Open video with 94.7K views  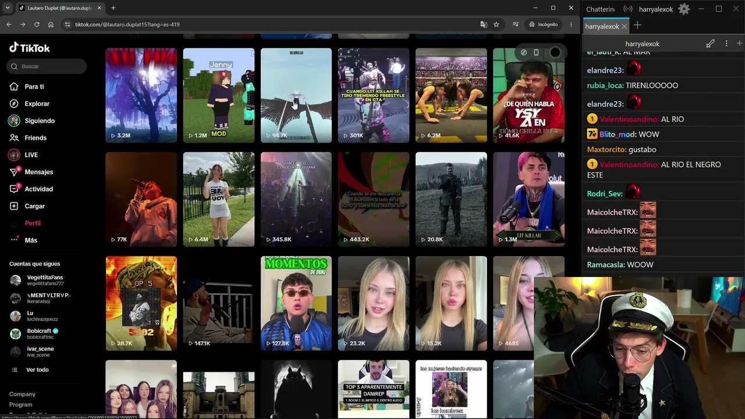pos(296,95)
